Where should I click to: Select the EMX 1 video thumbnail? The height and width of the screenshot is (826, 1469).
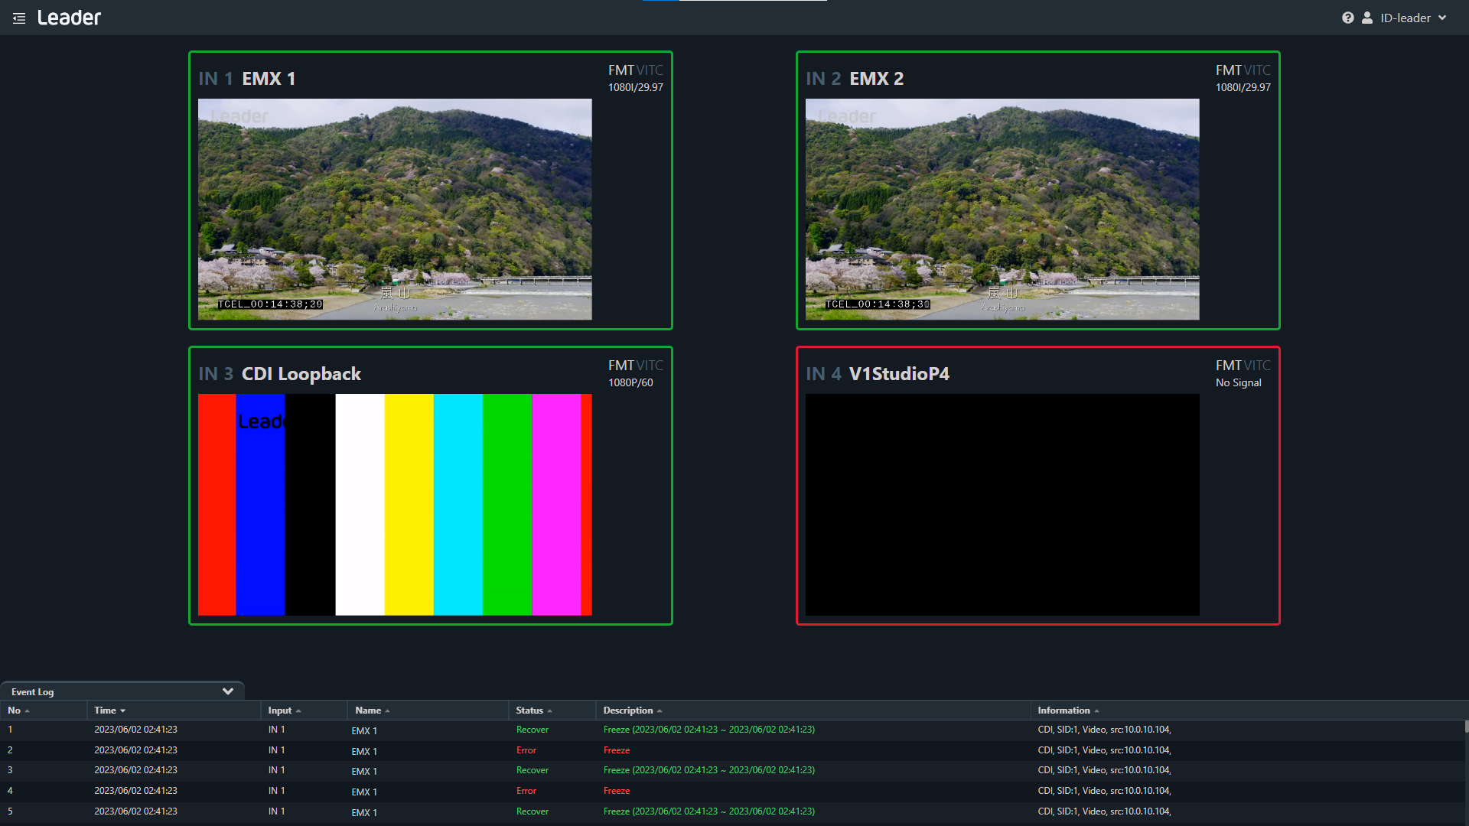pos(395,209)
